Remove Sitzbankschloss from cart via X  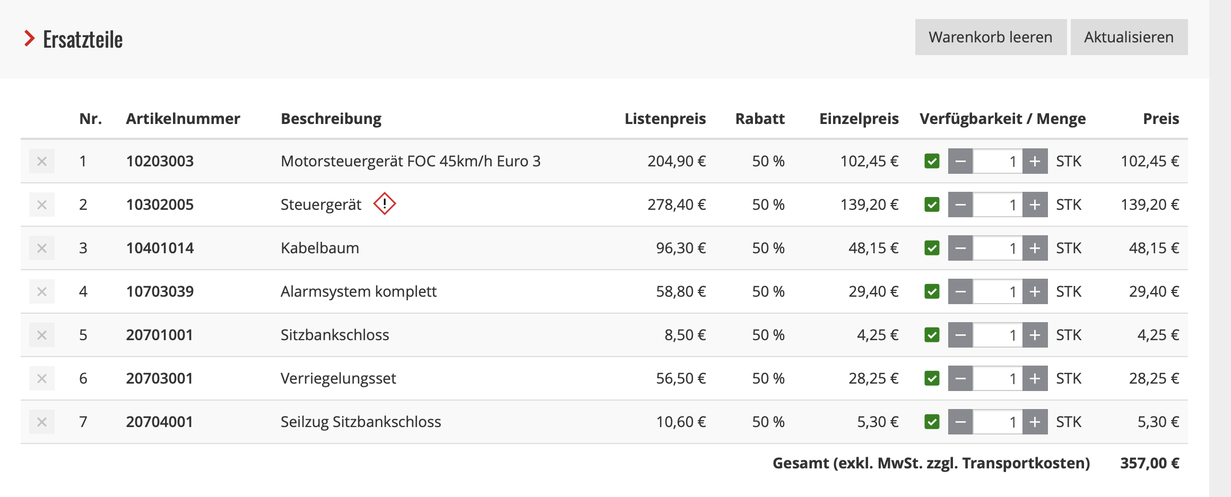point(42,335)
